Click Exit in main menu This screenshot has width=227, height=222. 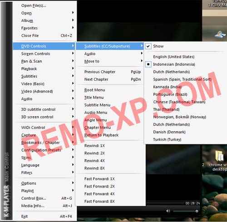(x=44, y=217)
